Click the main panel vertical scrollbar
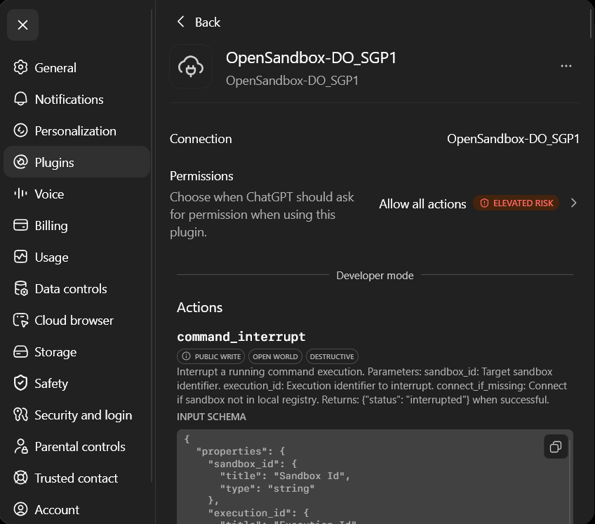 [591, 25]
